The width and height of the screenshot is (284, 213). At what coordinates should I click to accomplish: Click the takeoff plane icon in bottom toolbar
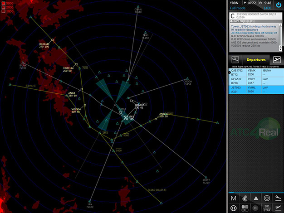[x=278, y=208]
